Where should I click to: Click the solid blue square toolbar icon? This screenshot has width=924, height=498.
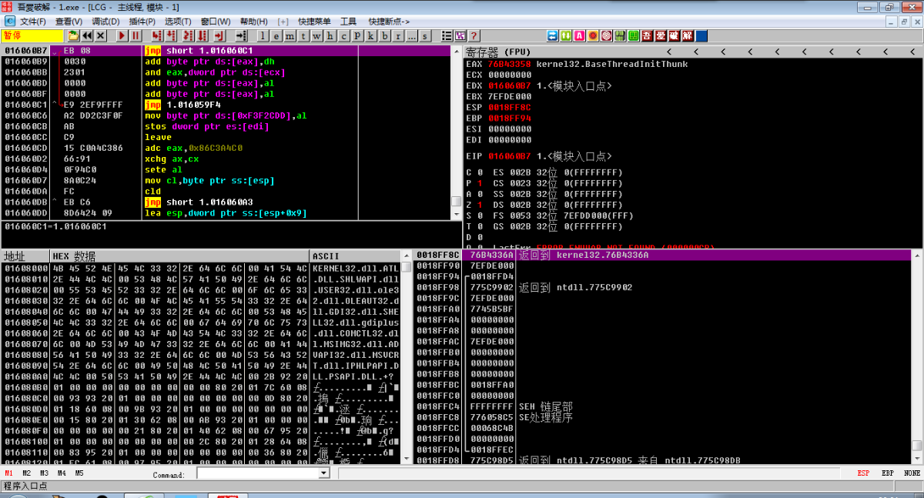(701, 35)
